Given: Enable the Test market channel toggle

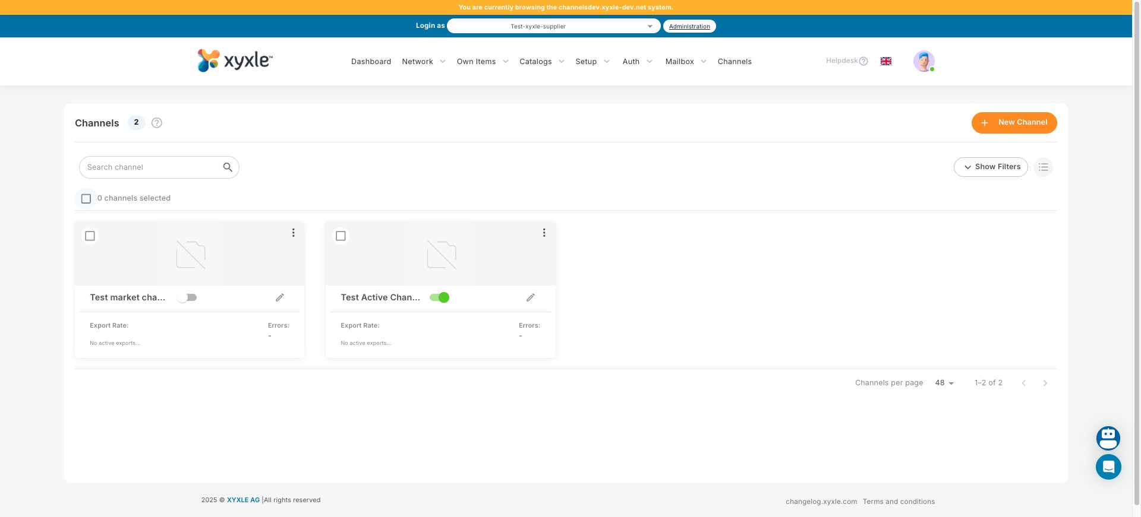Looking at the screenshot, I should coord(187,297).
